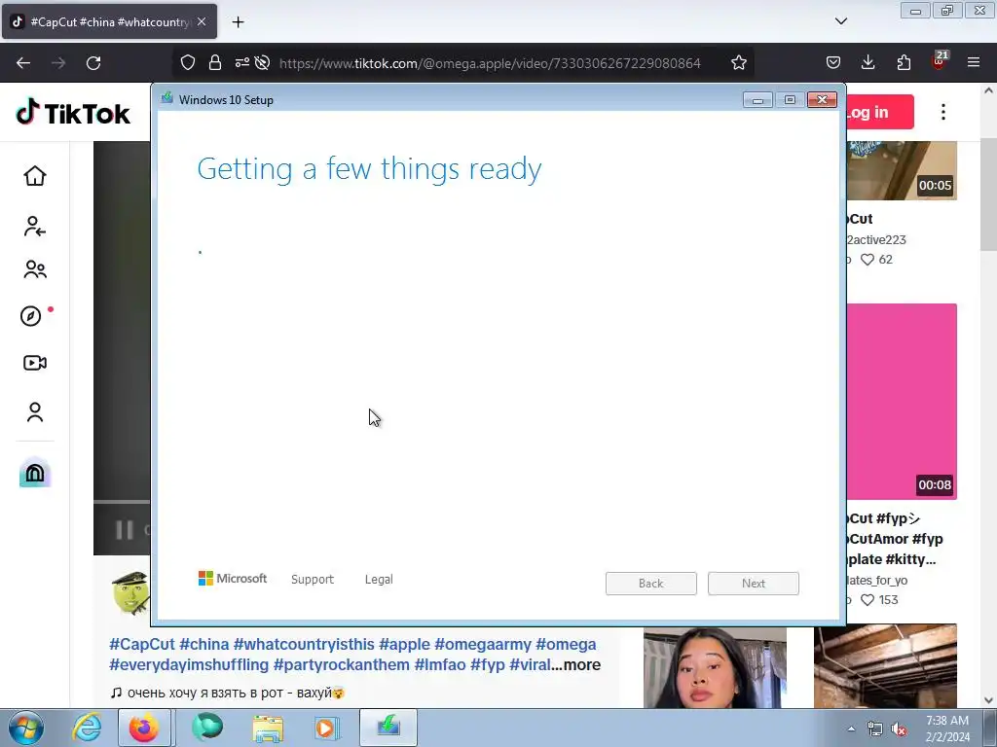The height and width of the screenshot is (747, 997).
Task: Open the 00:05 recommended video thumbnail
Action: (902, 170)
